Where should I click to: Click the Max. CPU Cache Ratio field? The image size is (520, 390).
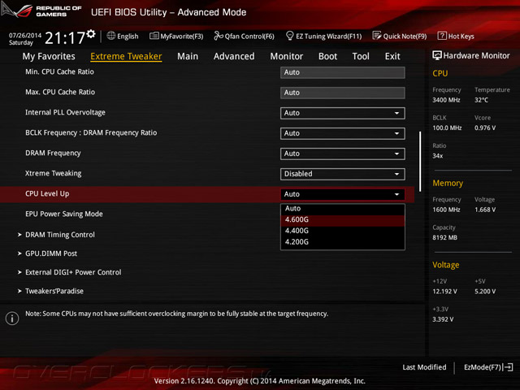(343, 93)
